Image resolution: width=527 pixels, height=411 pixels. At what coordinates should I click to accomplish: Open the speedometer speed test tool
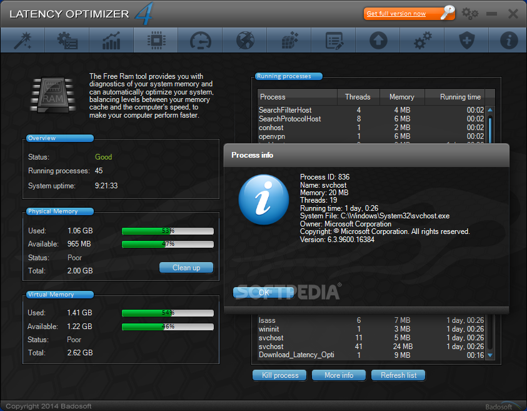pos(200,41)
